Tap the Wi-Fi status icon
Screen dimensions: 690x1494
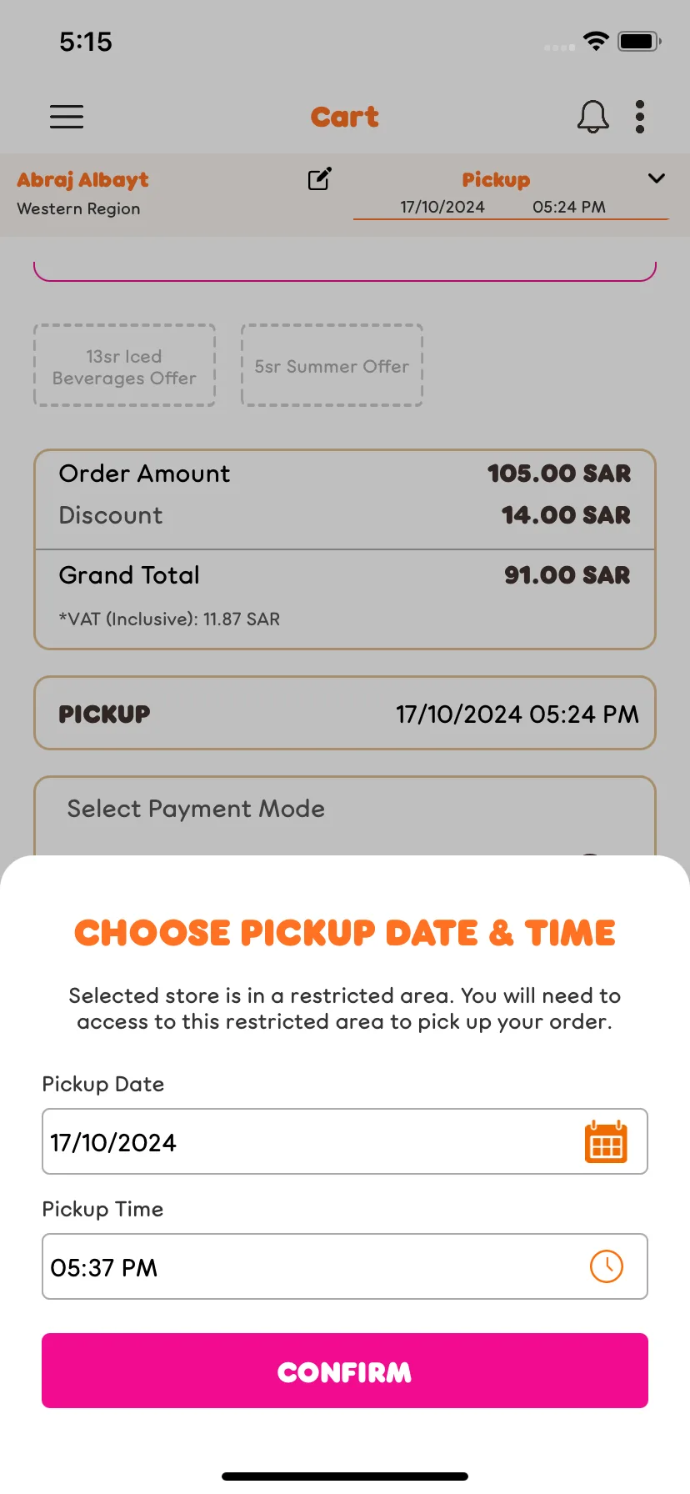point(596,41)
